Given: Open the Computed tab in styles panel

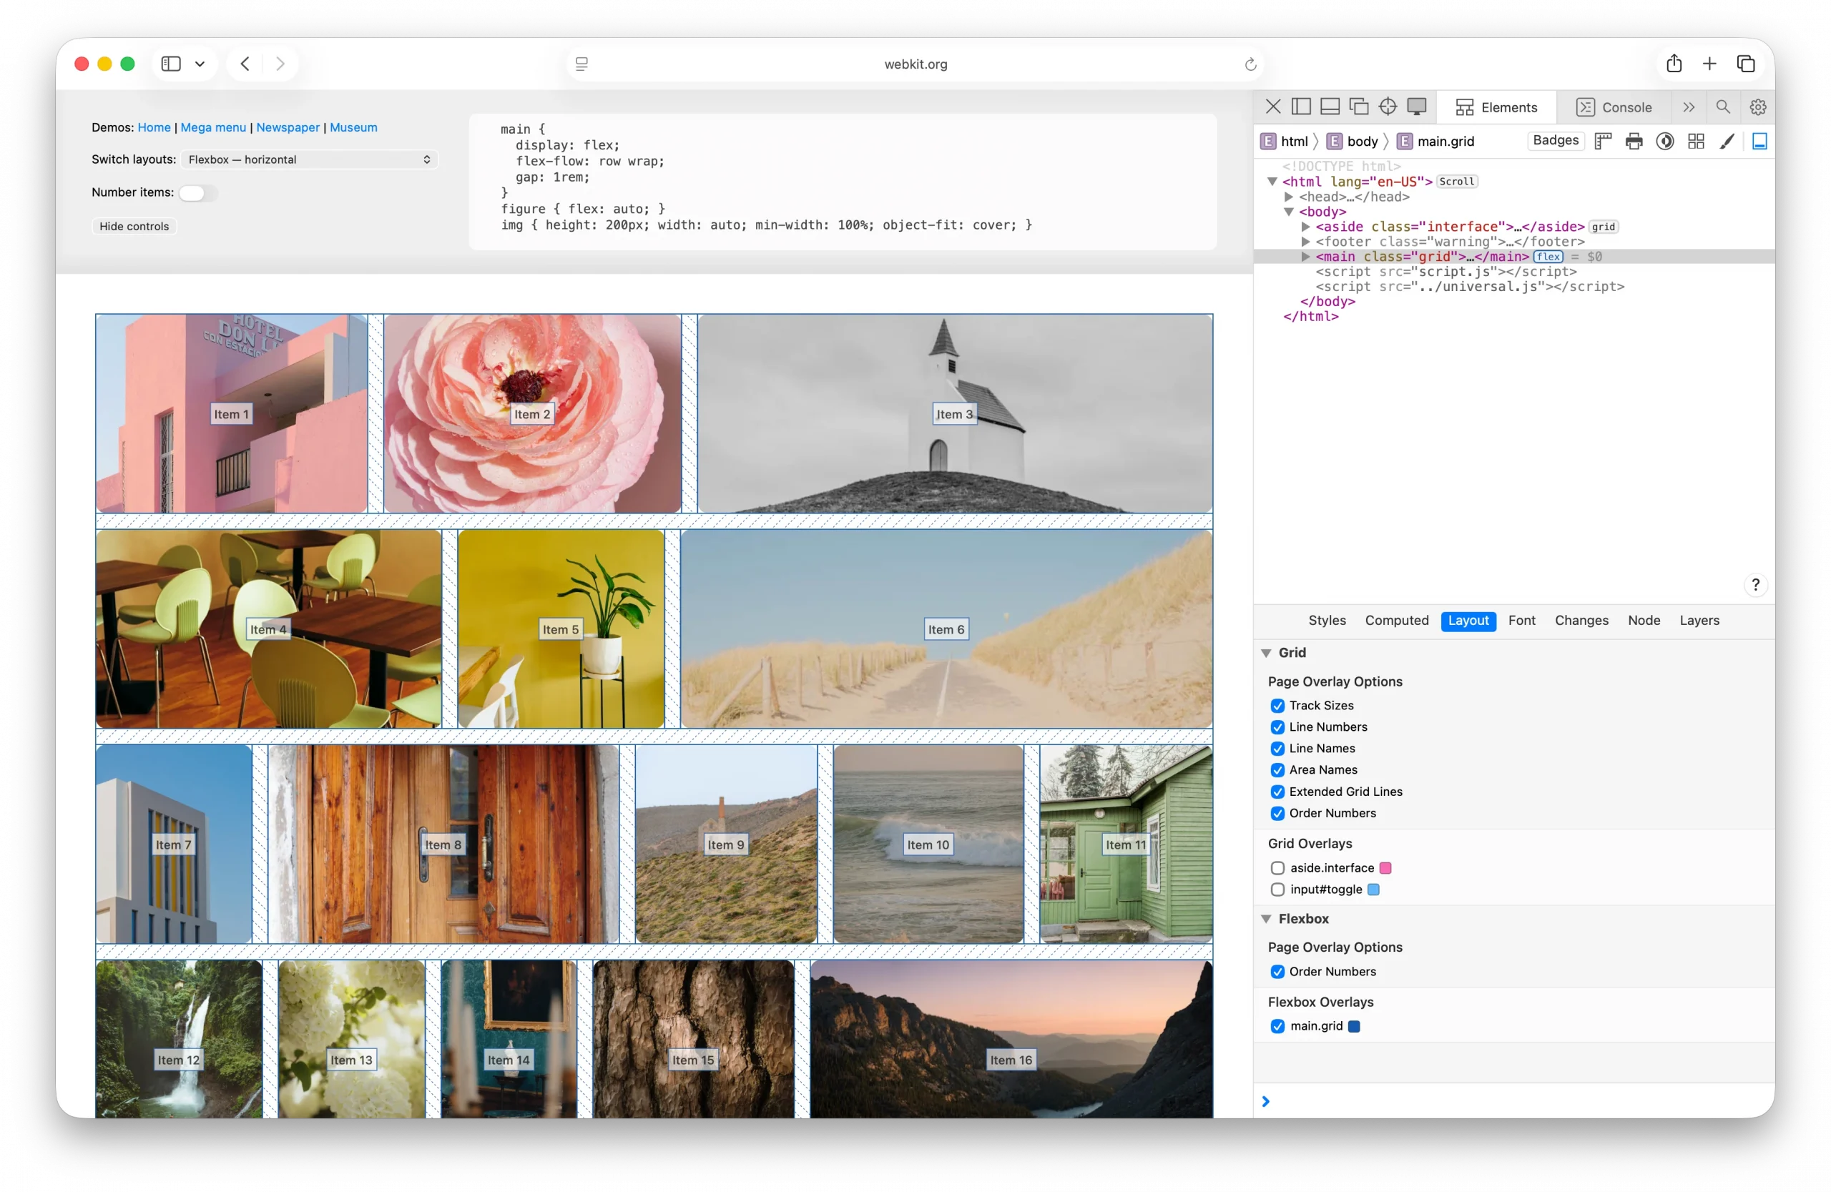Looking at the screenshot, I should pyautogui.click(x=1396, y=621).
